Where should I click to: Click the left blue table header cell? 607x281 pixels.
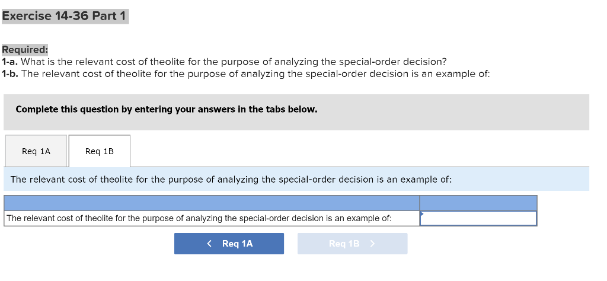212,203
